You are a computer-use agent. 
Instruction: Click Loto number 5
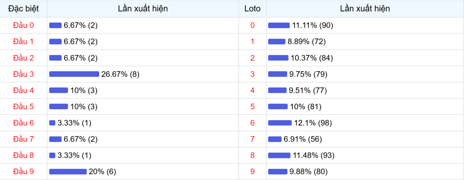point(252,107)
